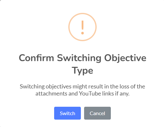This screenshot has width=164, height=127.
Task: Click the vertical bar of the exclamation icon
Action: (x=82, y=25)
